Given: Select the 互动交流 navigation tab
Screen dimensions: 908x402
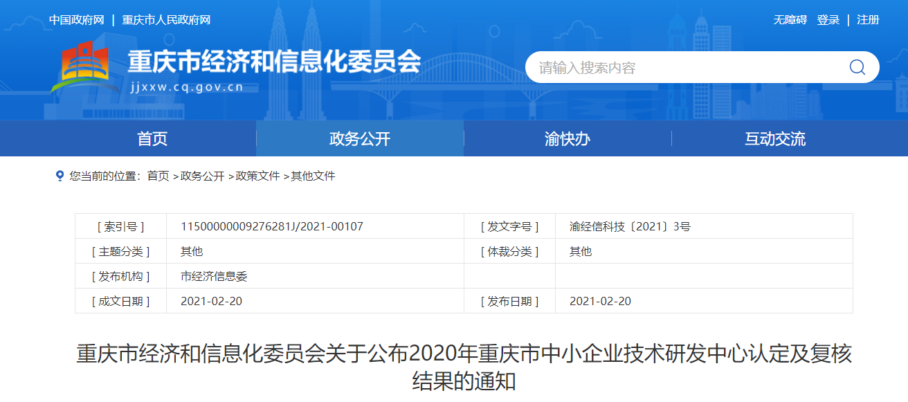Looking at the screenshot, I should point(775,139).
